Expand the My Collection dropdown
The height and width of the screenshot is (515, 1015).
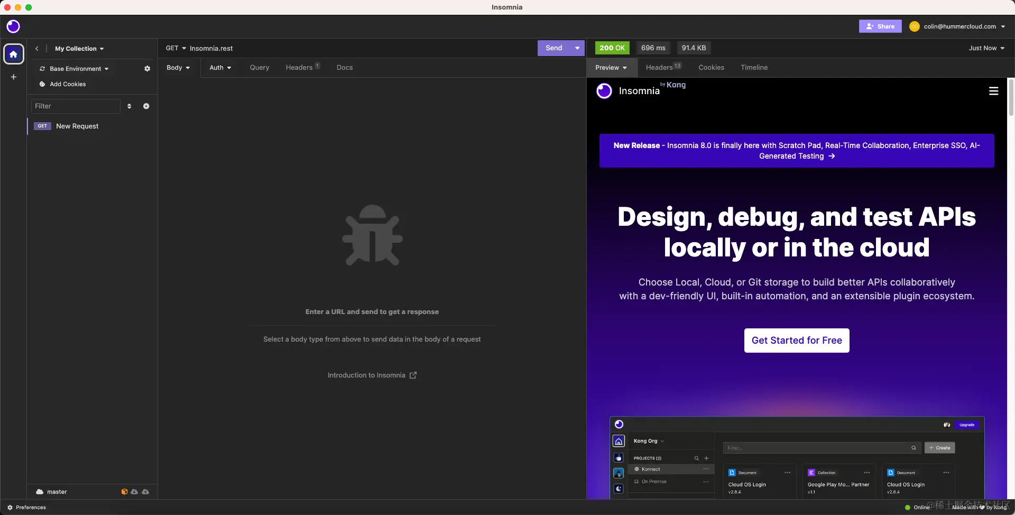coord(79,49)
